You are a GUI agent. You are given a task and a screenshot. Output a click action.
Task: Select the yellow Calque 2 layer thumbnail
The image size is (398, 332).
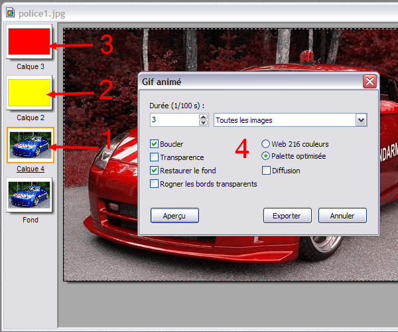pos(29,93)
